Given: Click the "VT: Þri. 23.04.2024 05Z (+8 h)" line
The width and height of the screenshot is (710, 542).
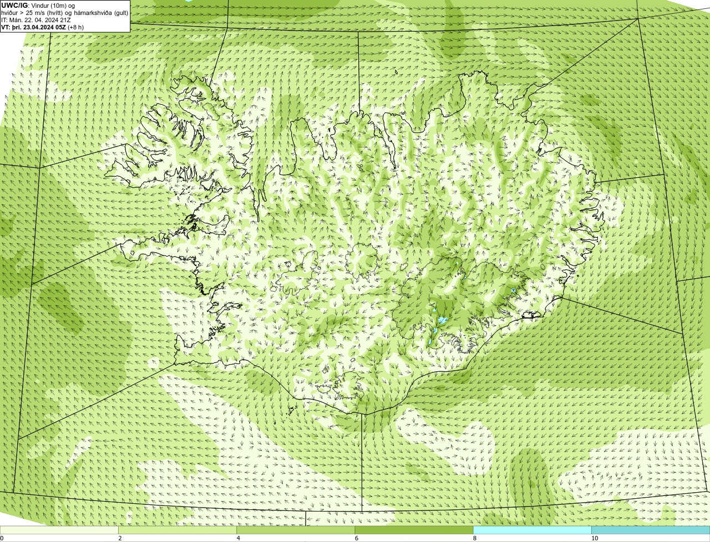Looking at the screenshot, I should [x=43, y=27].
